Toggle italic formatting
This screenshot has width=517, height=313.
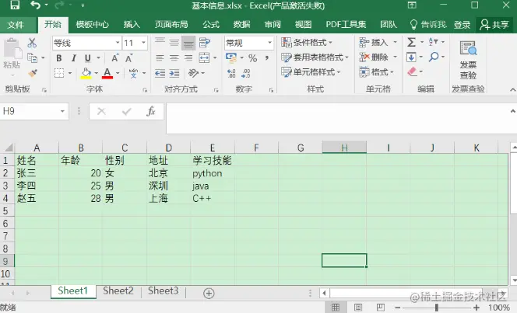pos(73,58)
